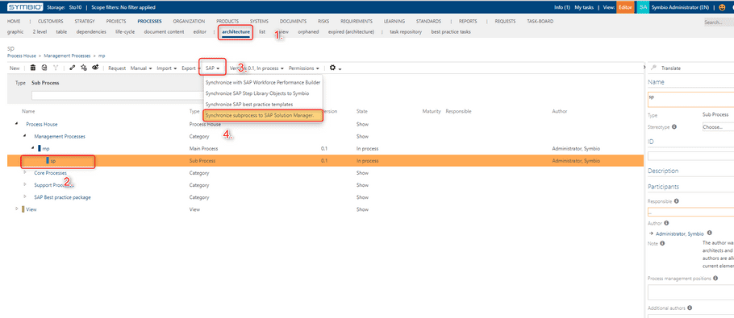
Task: Click the link chain icon in toolbar
Action: (72, 68)
